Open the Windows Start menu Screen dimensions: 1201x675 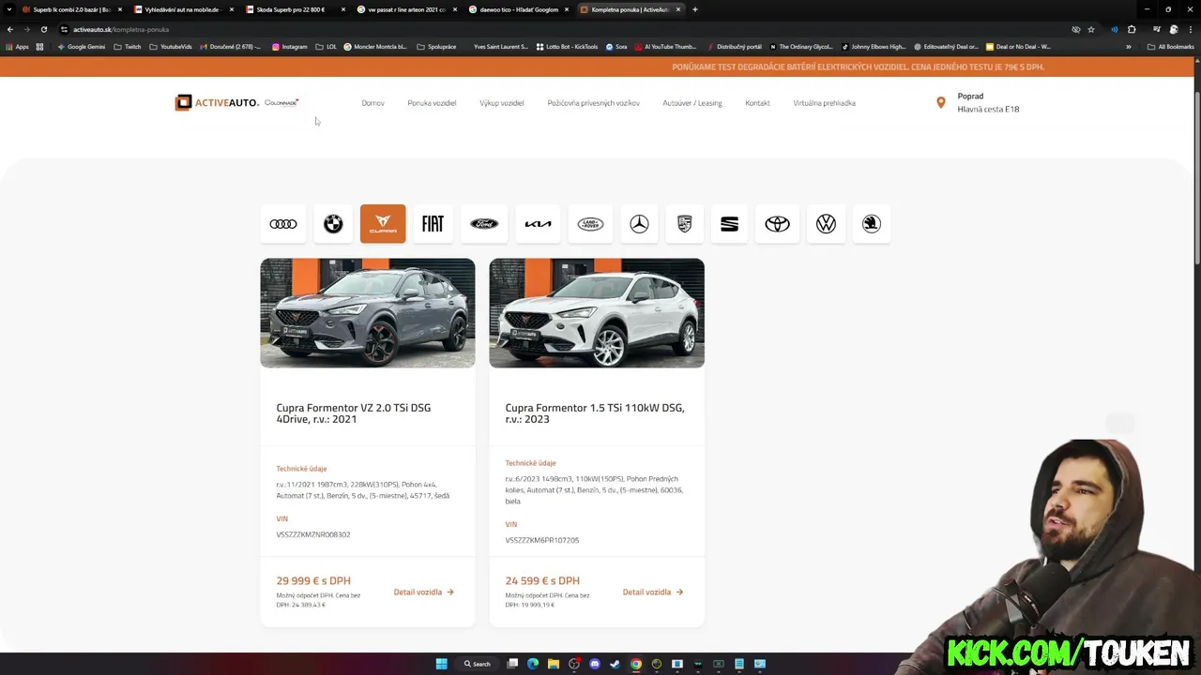(x=441, y=664)
